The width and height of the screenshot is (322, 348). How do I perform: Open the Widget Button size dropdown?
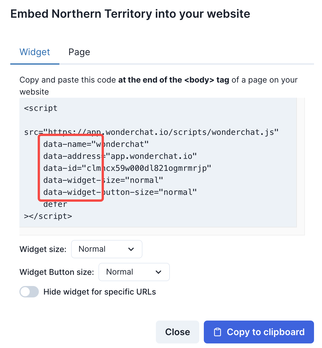134,272
